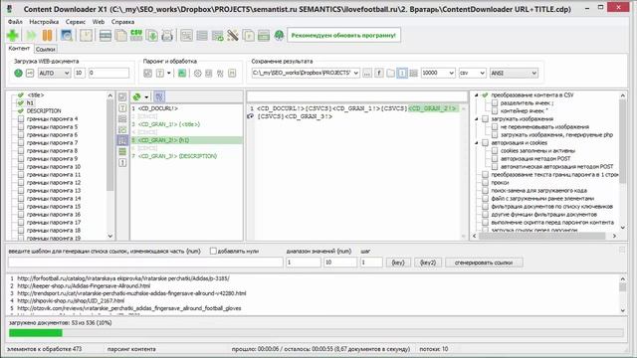The height and width of the screenshot is (358, 637).
Task: Click the {key} button
Action: pyautogui.click(x=398, y=263)
